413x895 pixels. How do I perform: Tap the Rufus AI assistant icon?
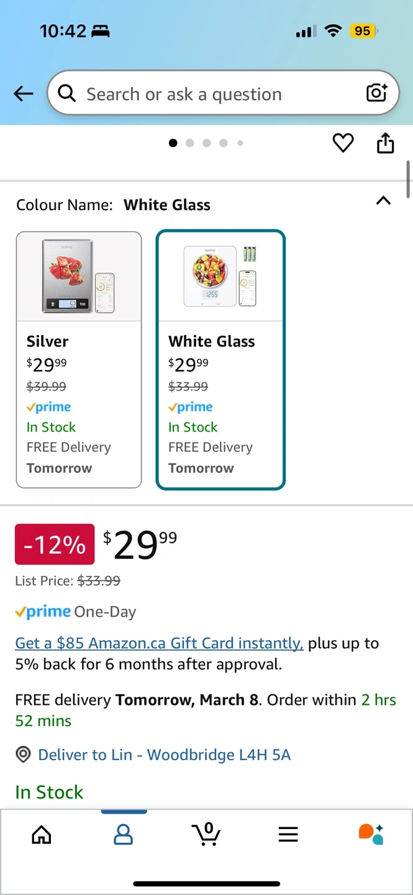click(x=371, y=833)
